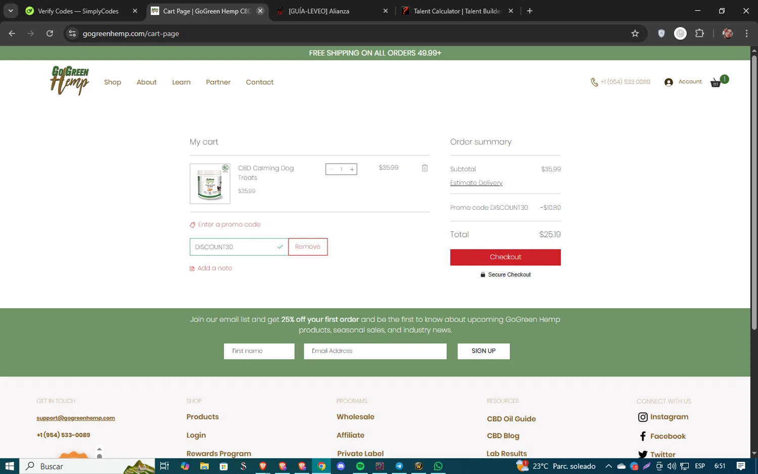View site information icon in address bar
This screenshot has width=758, height=474.
click(x=72, y=33)
